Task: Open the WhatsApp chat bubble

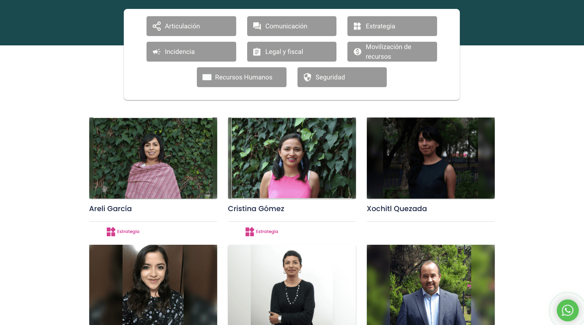Action: point(567,310)
